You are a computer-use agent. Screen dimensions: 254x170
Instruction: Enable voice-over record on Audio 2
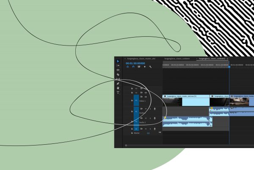[155, 119]
